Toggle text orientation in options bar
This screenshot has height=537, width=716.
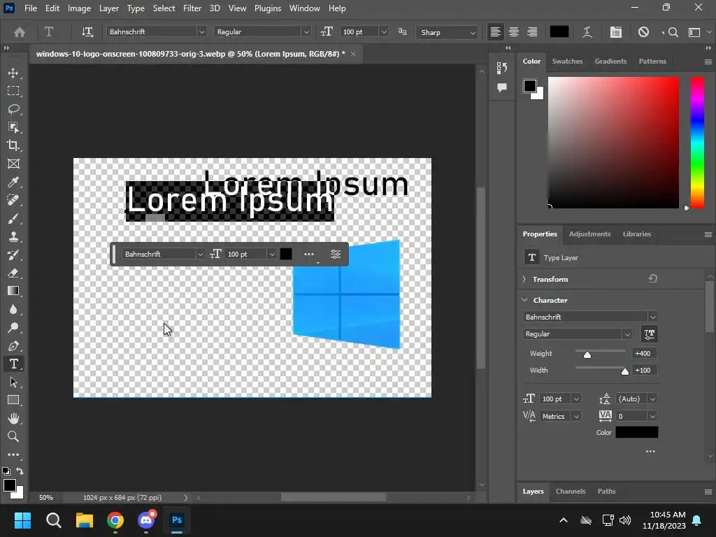click(x=87, y=32)
